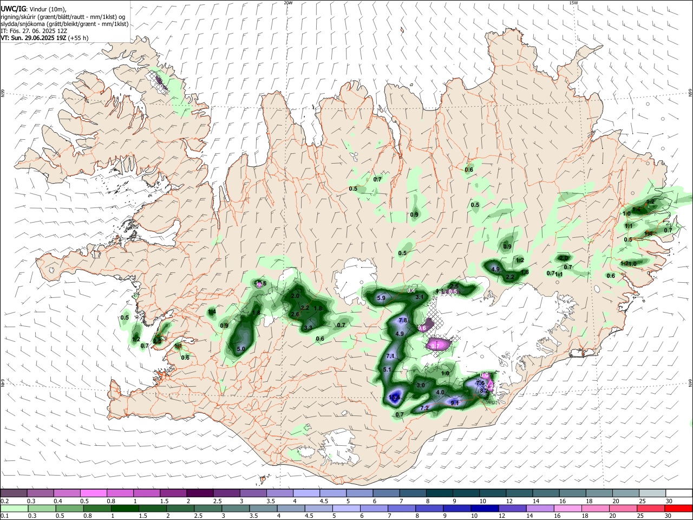Image resolution: width=693 pixels, height=520 pixels.
Task: Click the '0.2' label in the snow legend
Action: pyautogui.click(x=4, y=501)
